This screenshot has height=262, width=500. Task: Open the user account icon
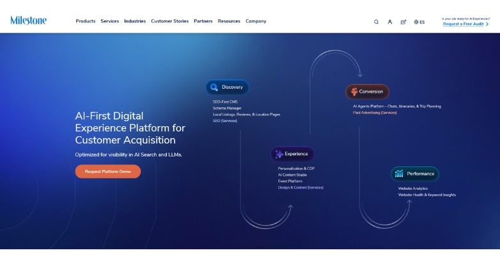tap(389, 22)
